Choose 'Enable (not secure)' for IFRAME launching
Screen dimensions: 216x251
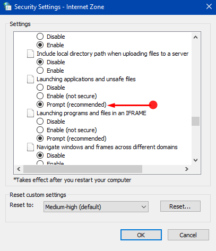pyautogui.click(x=67, y=130)
